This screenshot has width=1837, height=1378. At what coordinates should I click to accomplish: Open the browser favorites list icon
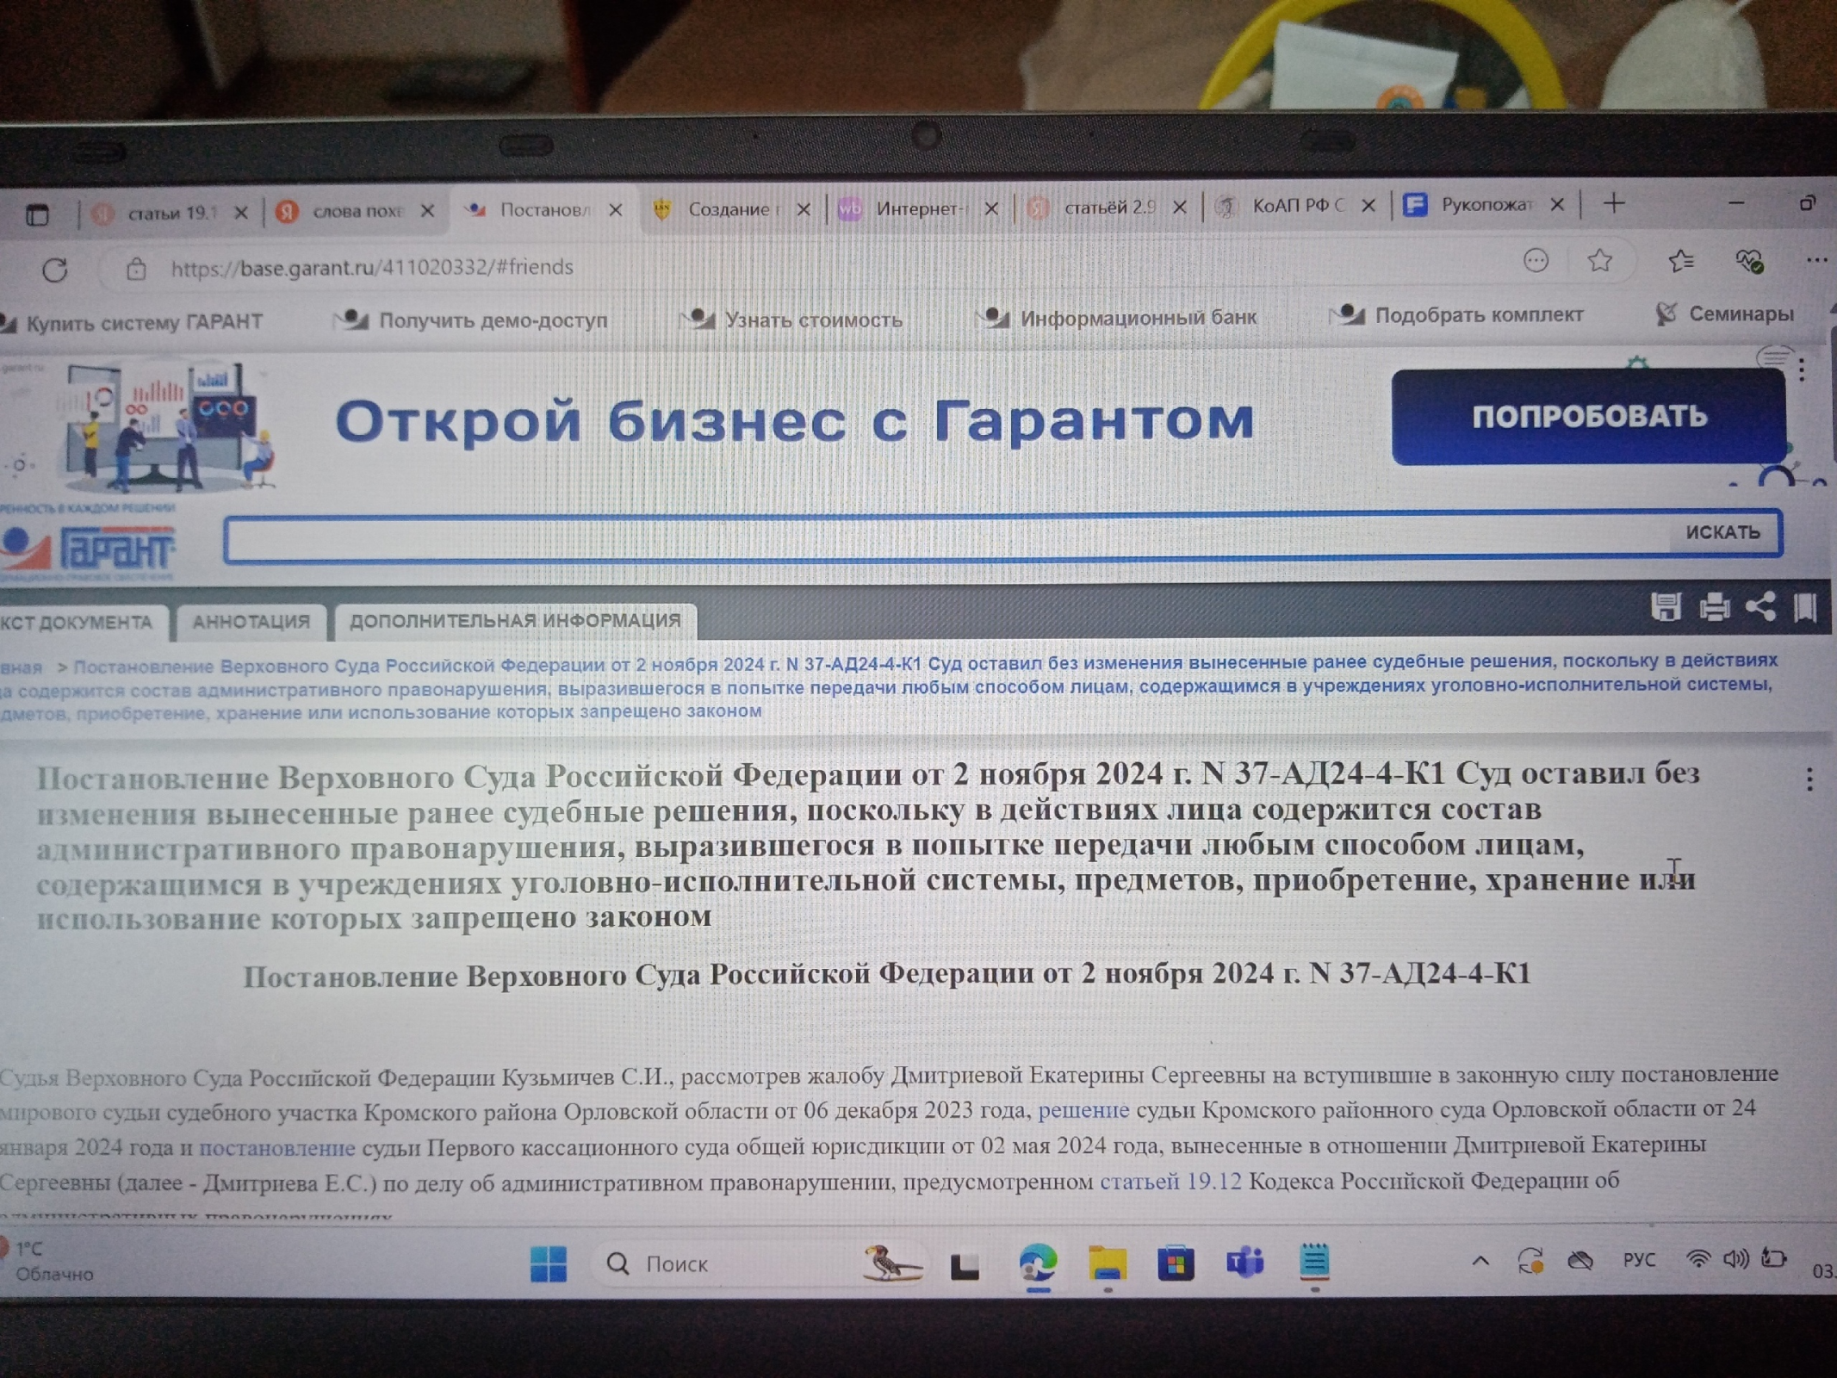click(x=1680, y=260)
